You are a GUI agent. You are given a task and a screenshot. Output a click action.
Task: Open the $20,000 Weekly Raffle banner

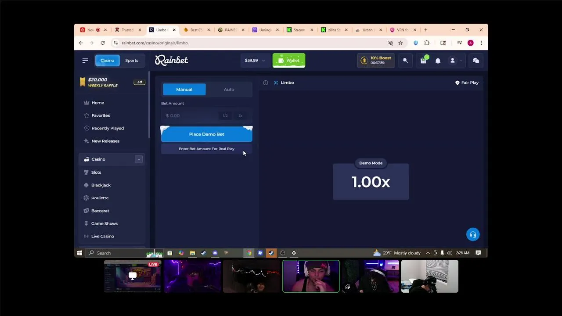click(112, 82)
